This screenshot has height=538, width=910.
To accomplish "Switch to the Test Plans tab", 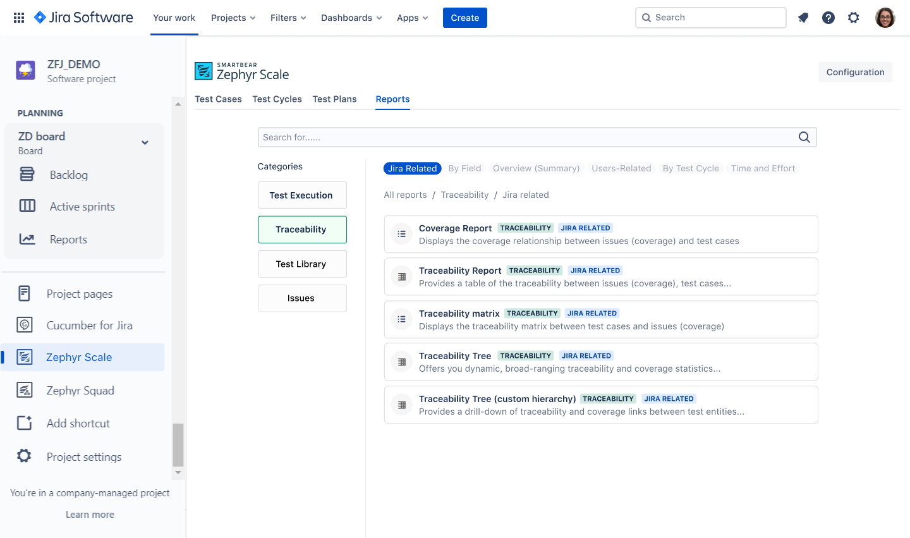I will tap(334, 99).
